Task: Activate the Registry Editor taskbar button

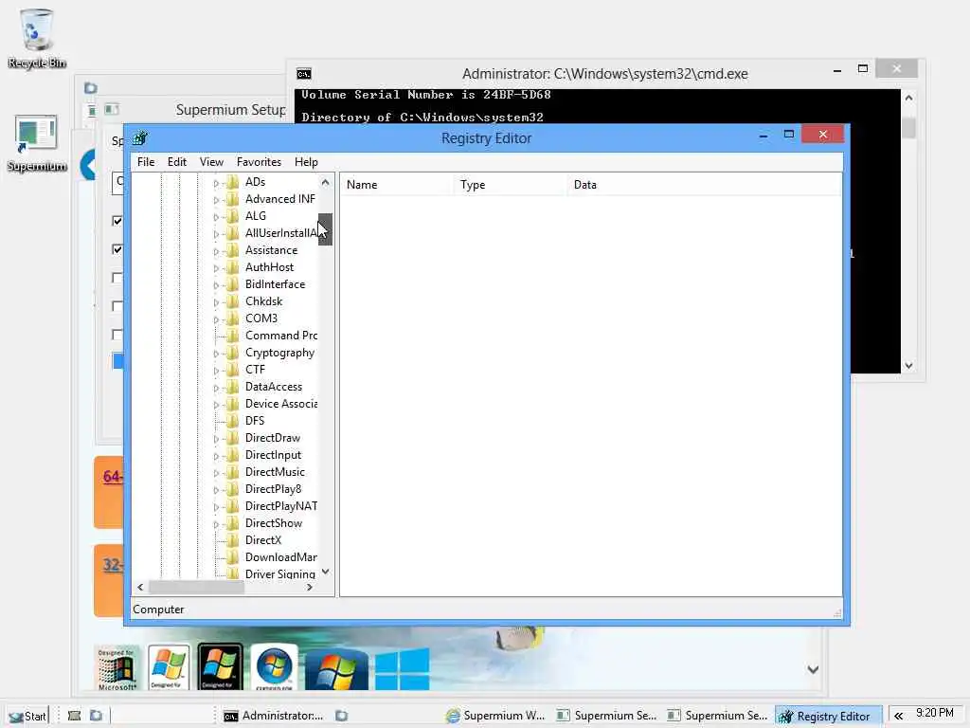Action: [826, 717]
